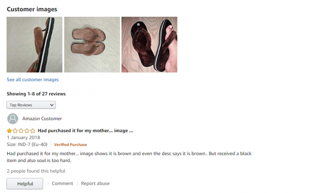This screenshot has width=313, height=193.
Task: Click Report abuse link
Action: click(x=95, y=184)
